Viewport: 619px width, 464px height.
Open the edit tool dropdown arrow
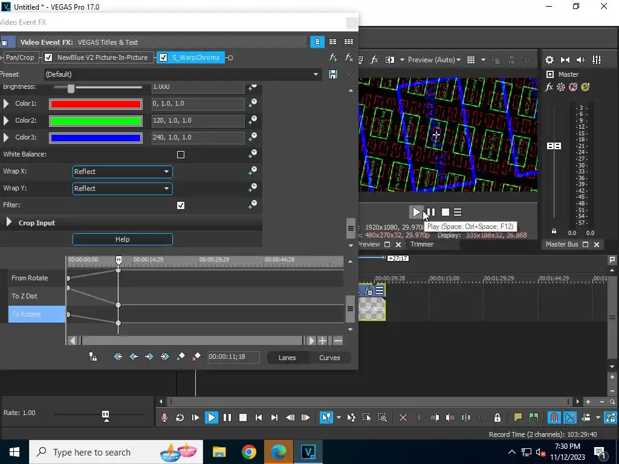[x=339, y=417]
